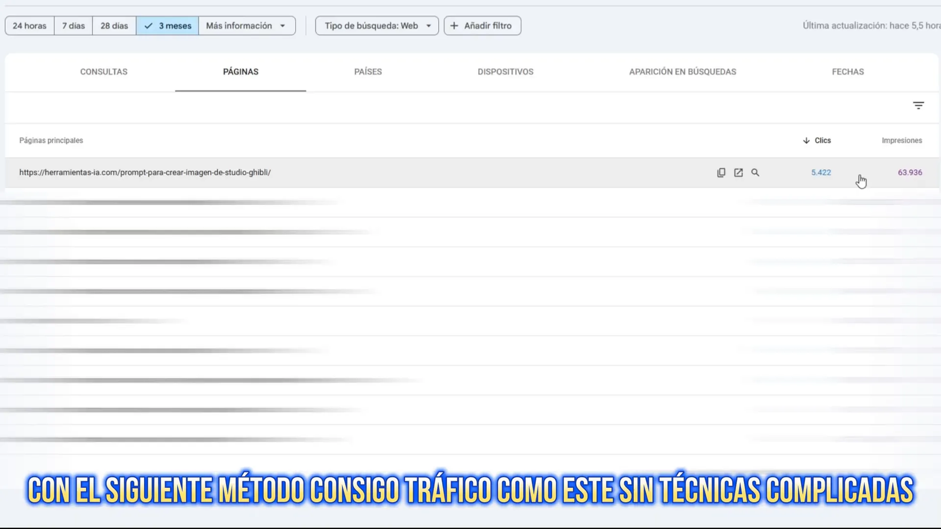The image size is (941, 529).
Task: Toggle the 3 meses range option
Action: click(168, 26)
